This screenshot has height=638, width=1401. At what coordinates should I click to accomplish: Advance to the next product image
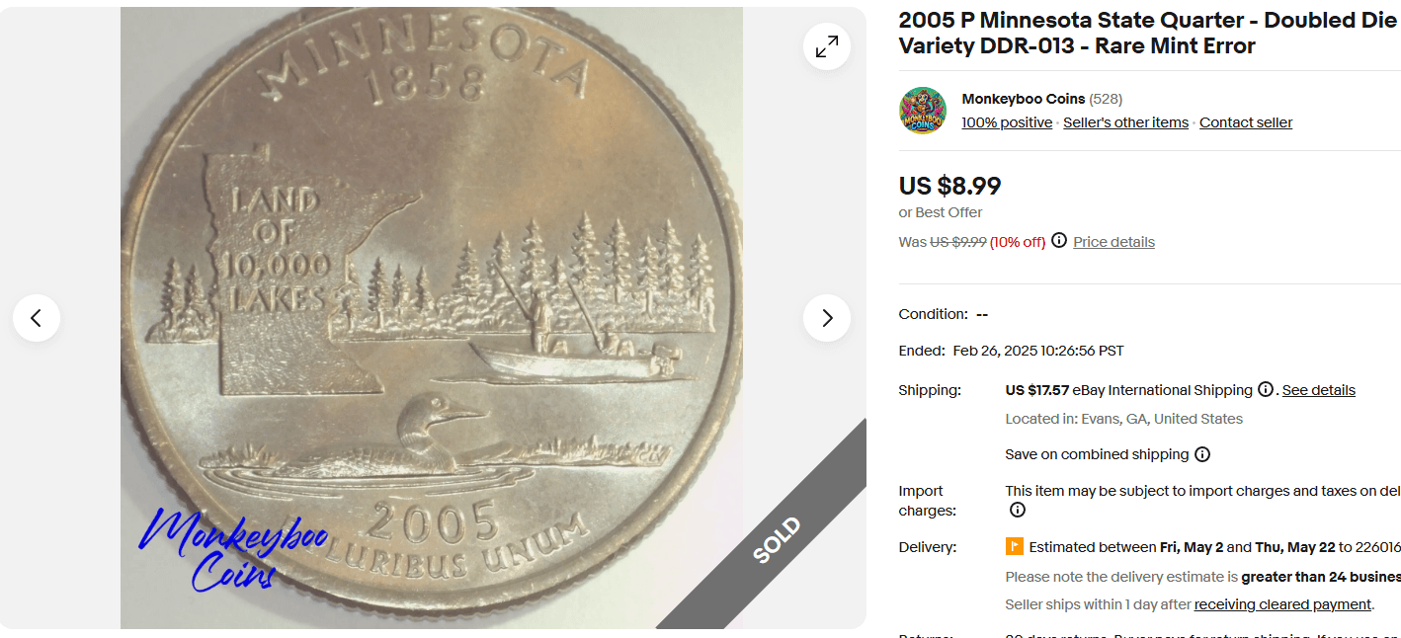coord(826,318)
